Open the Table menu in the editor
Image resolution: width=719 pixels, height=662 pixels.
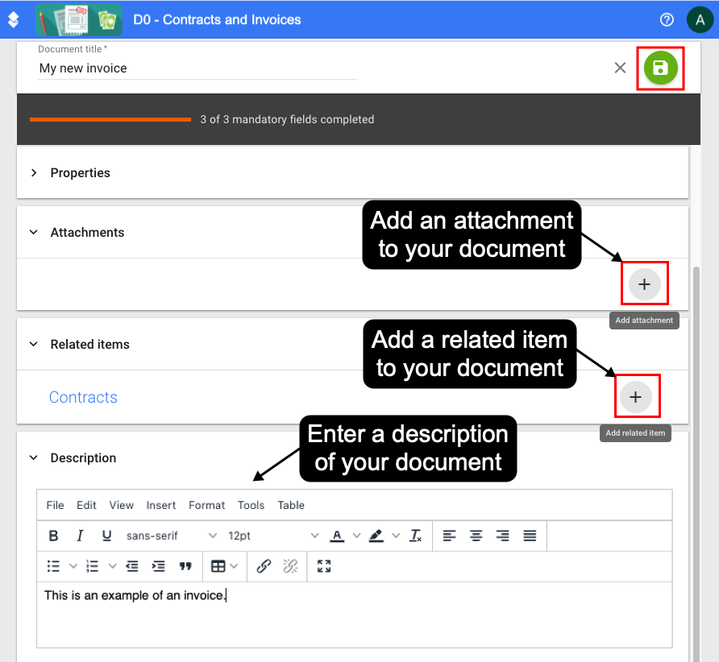pyautogui.click(x=291, y=505)
